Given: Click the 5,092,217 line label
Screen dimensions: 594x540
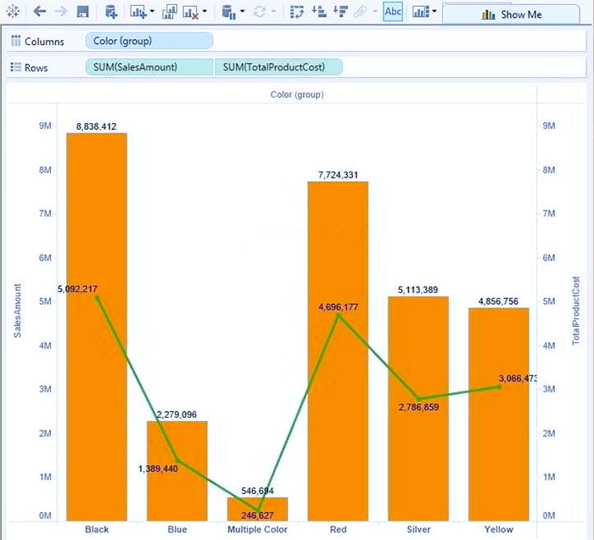Looking at the screenshot, I should (x=77, y=290).
